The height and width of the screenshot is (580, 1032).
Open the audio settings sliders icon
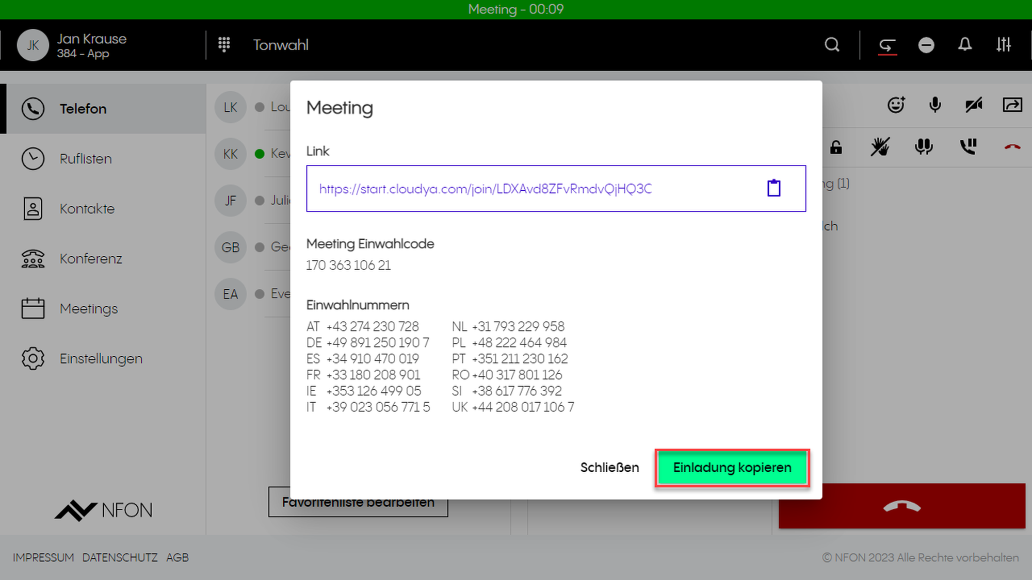click(x=1004, y=45)
